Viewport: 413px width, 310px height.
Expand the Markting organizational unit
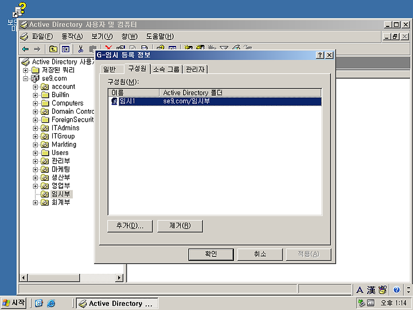click(35, 145)
